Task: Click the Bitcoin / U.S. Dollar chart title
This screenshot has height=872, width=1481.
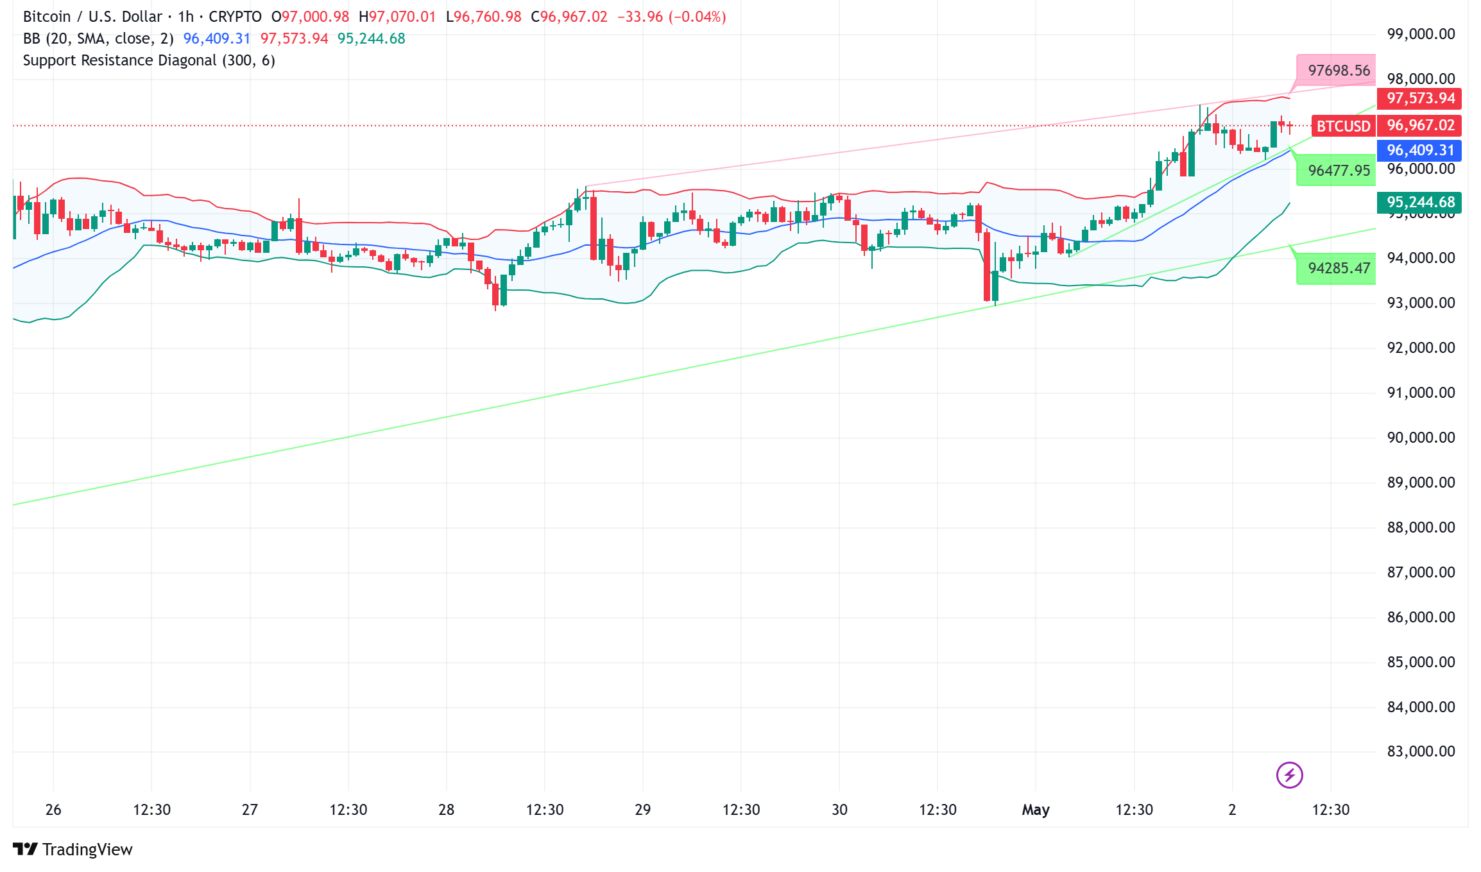Action: [x=93, y=17]
